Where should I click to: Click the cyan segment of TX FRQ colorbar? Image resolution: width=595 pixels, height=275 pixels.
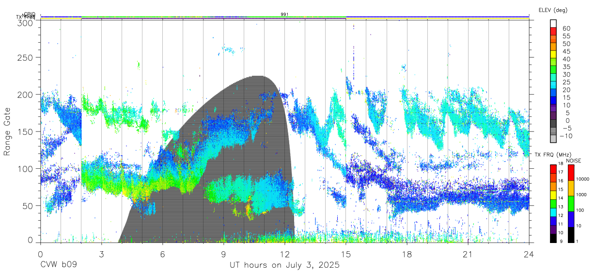[553, 212]
